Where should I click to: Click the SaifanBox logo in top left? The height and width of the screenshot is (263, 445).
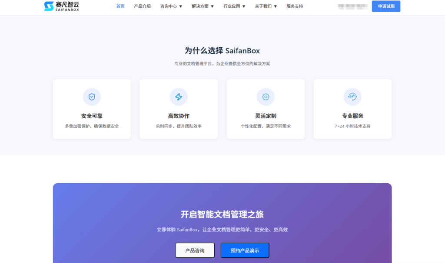point(61,6)
